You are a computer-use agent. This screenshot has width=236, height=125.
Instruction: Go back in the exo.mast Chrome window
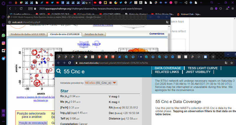tap(58, 63)
